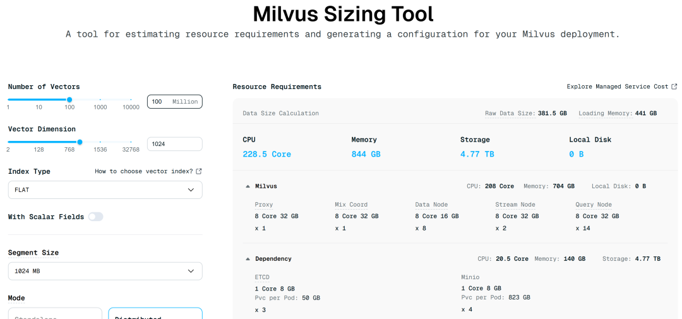The image size is (682, 319).
Task: Open Explore Managed Service Cost link
Action: click(x=617, y=87)
